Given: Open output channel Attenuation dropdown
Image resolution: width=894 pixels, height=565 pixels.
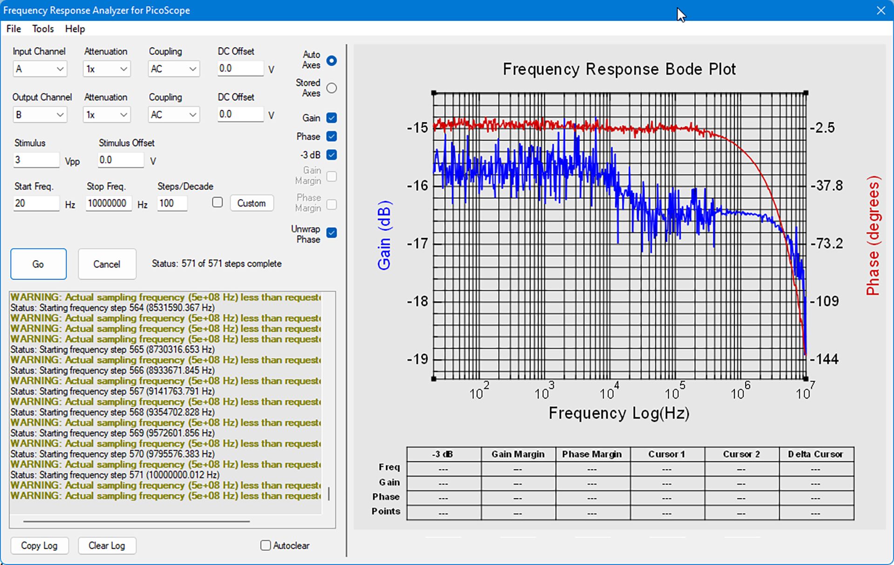Looking at the screenshot, I should pyautogui.click(x=107, y=114).
